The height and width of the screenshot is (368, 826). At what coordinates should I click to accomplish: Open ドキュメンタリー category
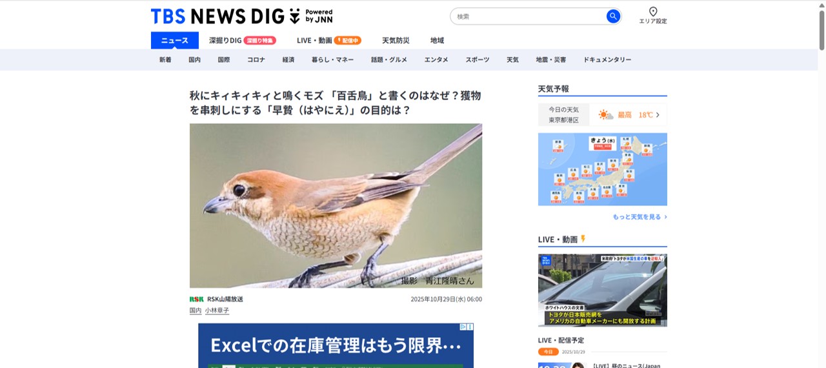coord(607,59)
